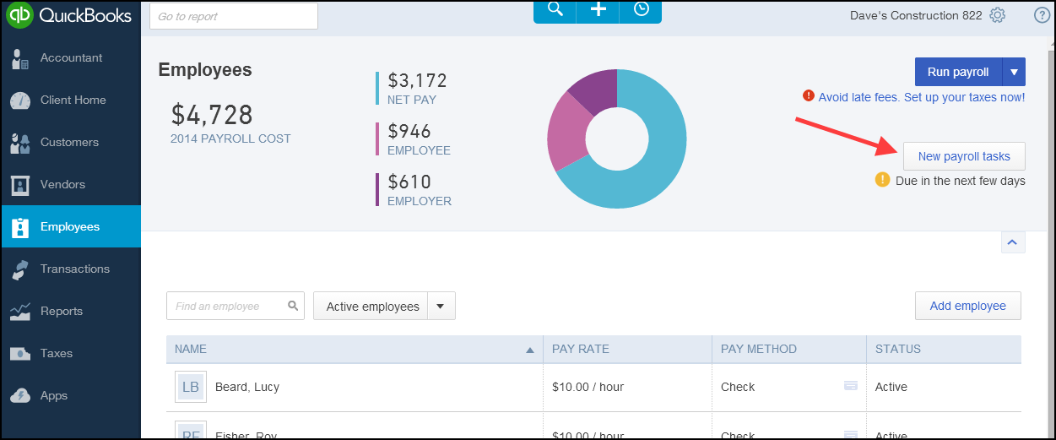Click the red late fees alert icon

[809, 96]
